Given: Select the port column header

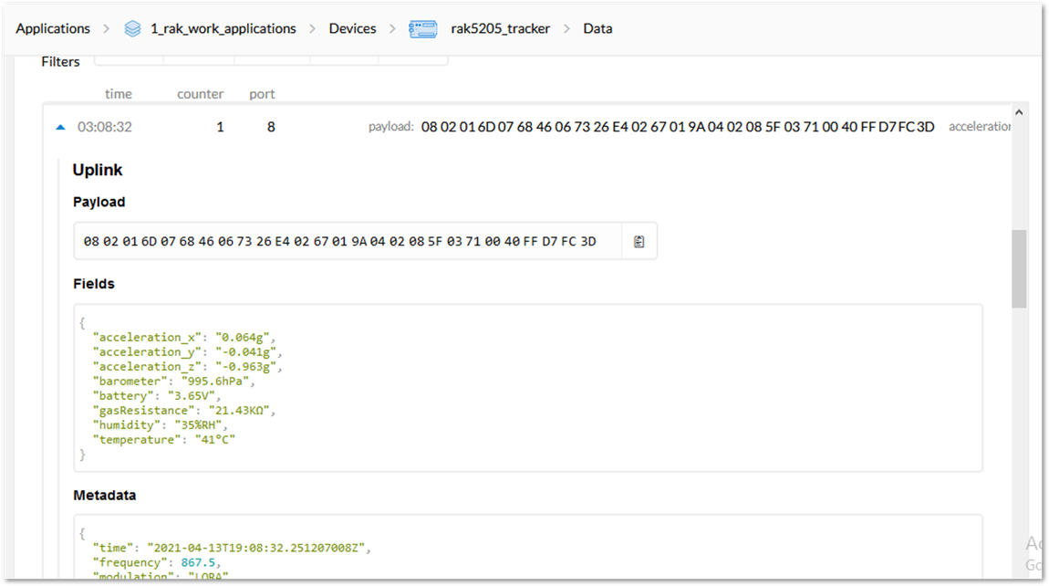Looking at the screenshot, I should 263,94.
